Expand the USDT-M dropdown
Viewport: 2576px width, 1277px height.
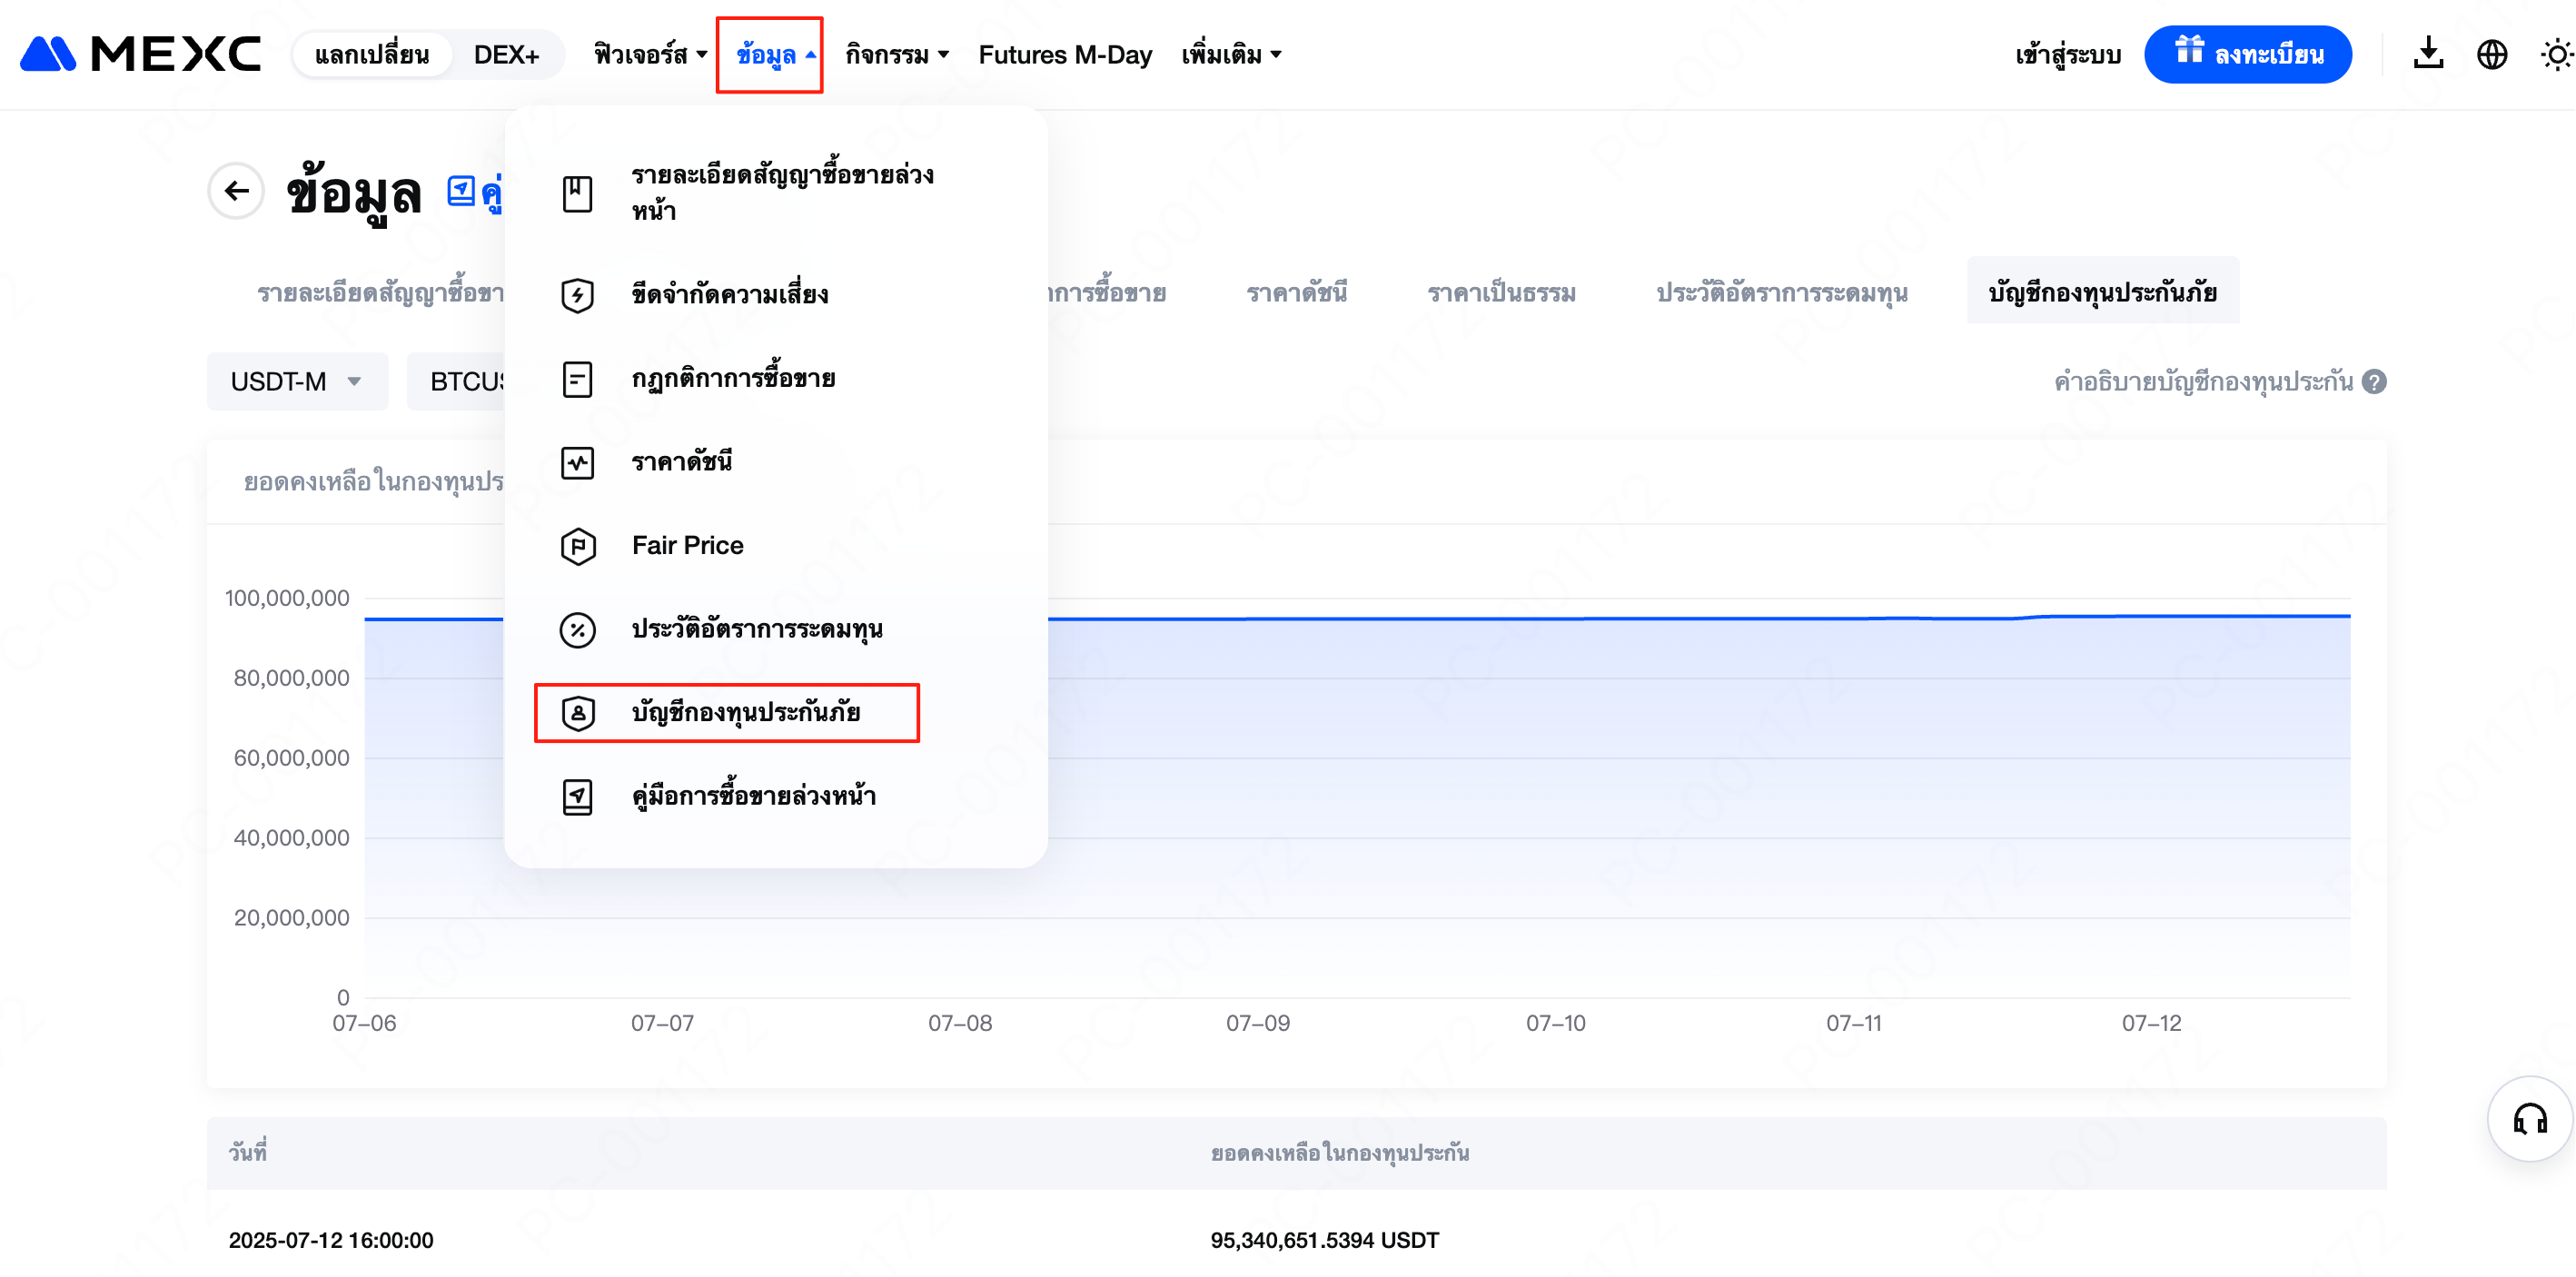click(297, 381)
